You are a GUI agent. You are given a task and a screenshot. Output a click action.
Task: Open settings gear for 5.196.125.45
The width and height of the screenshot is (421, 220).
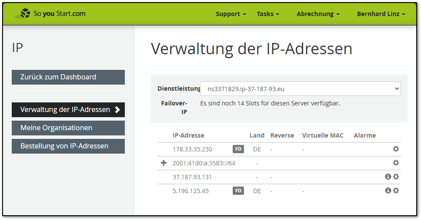click(396, 190)
